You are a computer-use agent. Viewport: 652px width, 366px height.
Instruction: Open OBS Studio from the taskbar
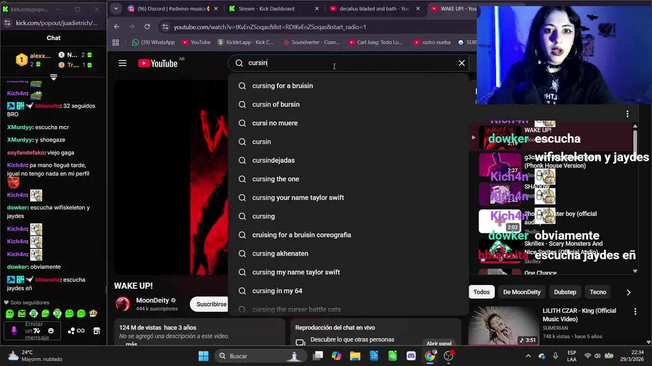(x=448, y=356)
